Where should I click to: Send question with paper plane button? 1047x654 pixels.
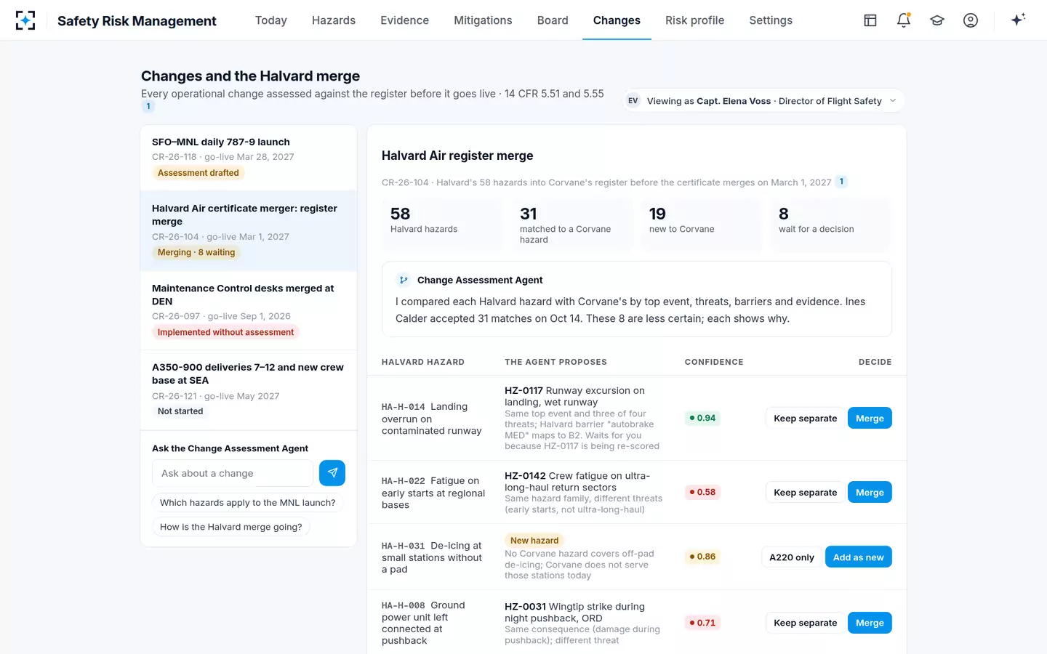click(x=332, y=473)
